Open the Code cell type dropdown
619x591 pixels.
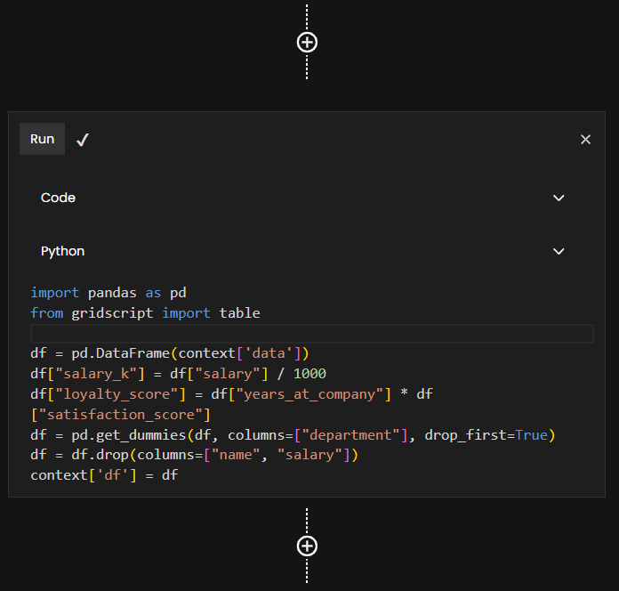pyautogui.click(x=302, y=198)
